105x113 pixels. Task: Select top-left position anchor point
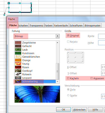pyautogui.click(x=68, y=53)
